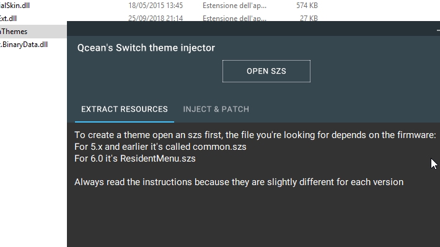Select the ialSkin.dll file in the list
This screenshot has width=440, height=247.
click(x=15, y=6)
